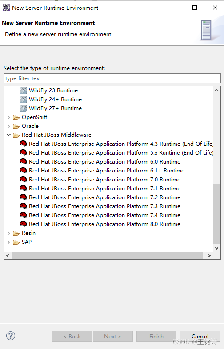
Task: Click the SAP folder icon
Action: 16,242
